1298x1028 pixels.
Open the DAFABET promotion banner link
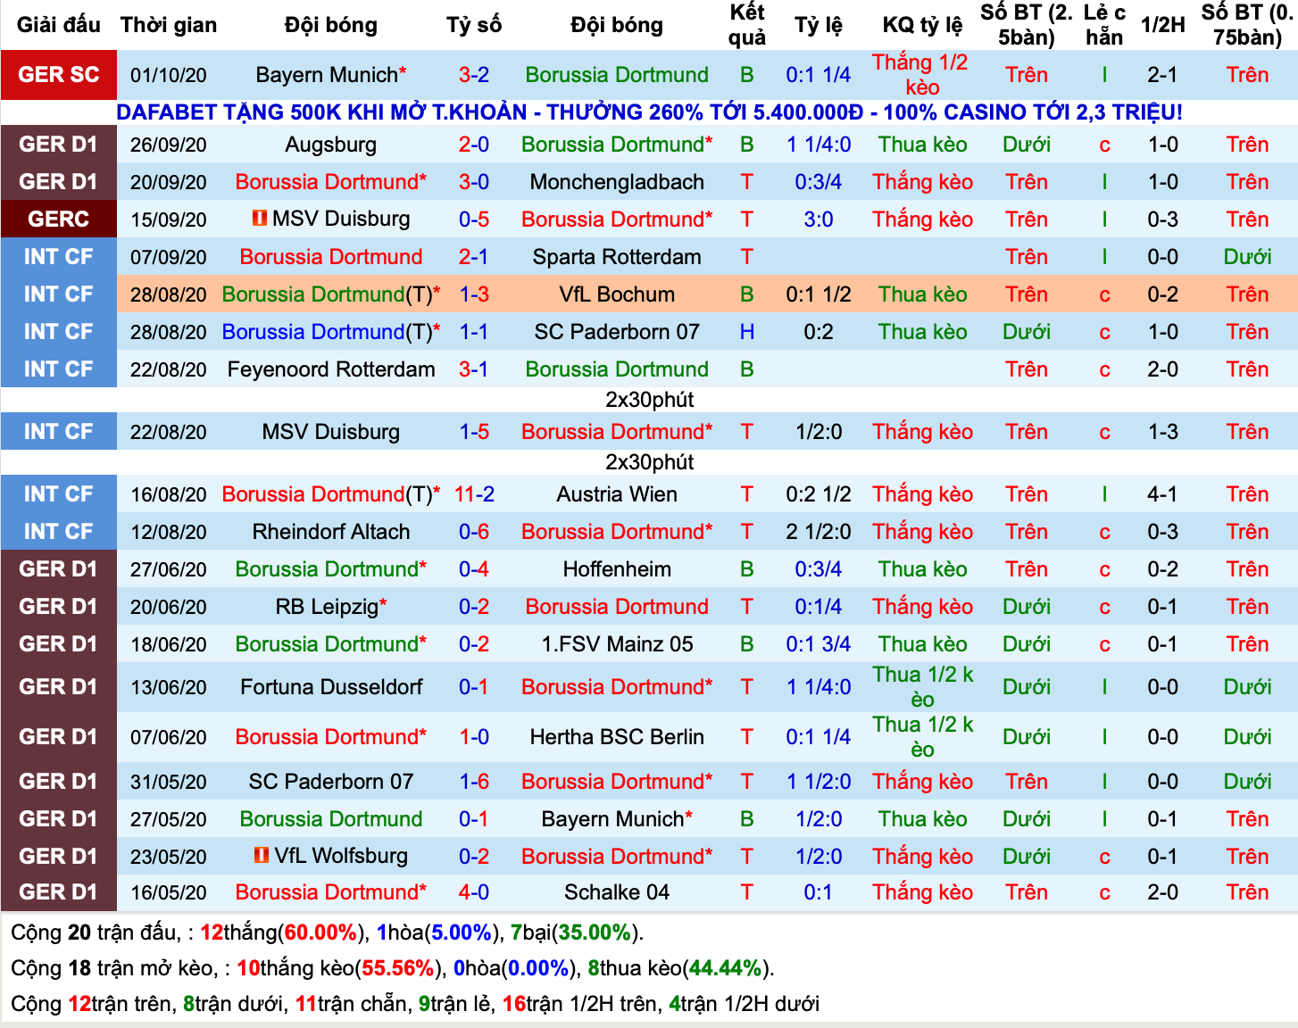pos(649,112)
